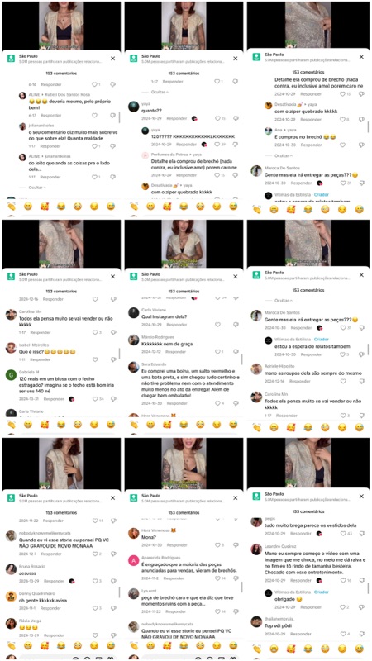
Task: Reply to Hera Venenosa's 'Mona?' comment
Action: (x=177, y=545)
